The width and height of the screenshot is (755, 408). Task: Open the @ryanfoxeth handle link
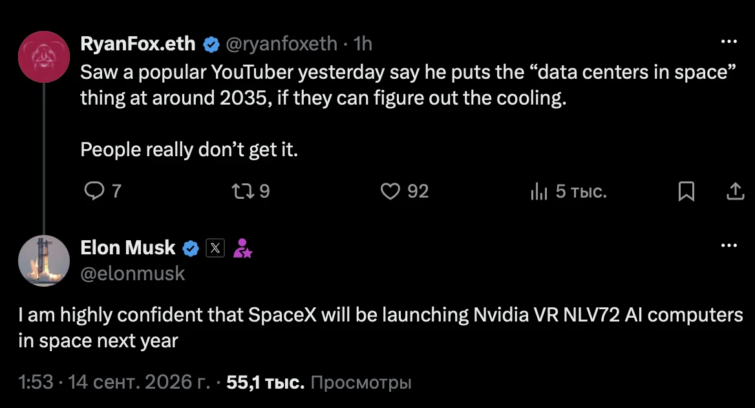click(282, 44)
